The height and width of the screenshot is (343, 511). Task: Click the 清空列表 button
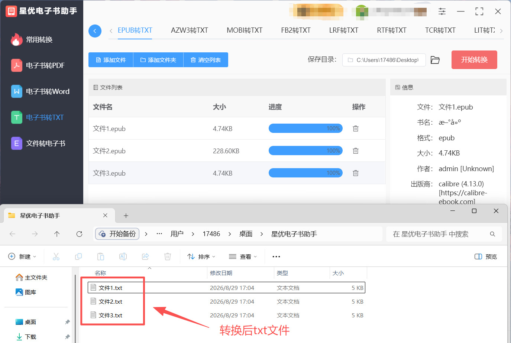[x=206, y=60]
